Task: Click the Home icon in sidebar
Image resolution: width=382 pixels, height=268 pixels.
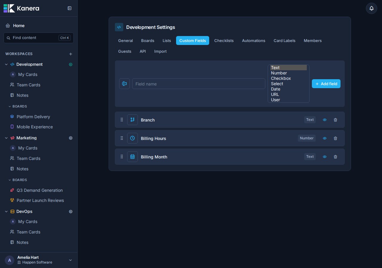Action: [8, 26]
